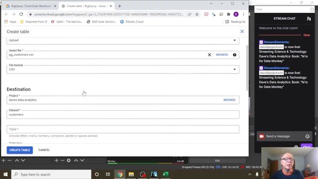Open Excel from the taskbar

click(165, 175)
